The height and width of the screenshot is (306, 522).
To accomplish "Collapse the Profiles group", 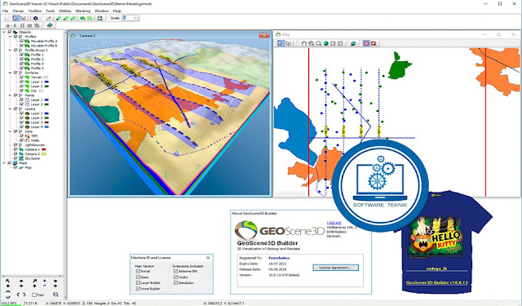I will tap(10, 37).
